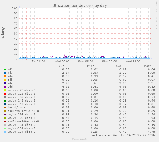
Task: Click the sdb yellow legend swatch
Action: (x=5, y=80)
